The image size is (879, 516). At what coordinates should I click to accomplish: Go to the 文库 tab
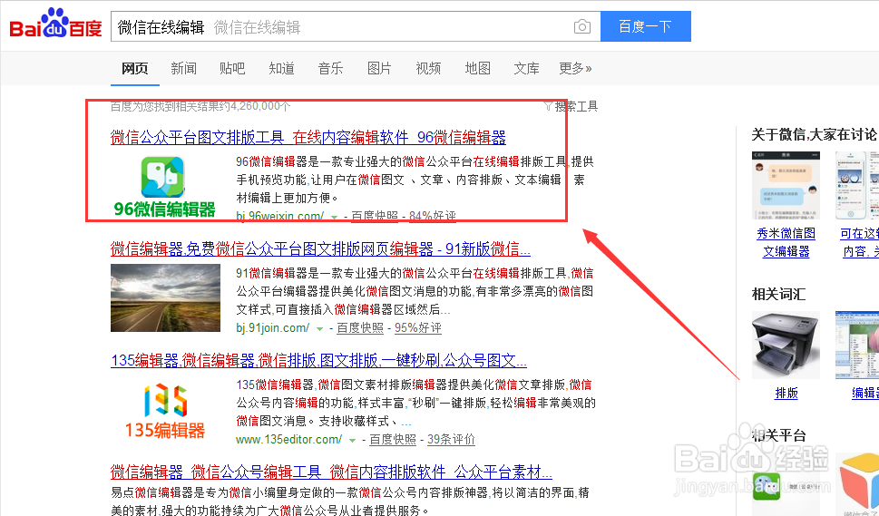(526, 68)
